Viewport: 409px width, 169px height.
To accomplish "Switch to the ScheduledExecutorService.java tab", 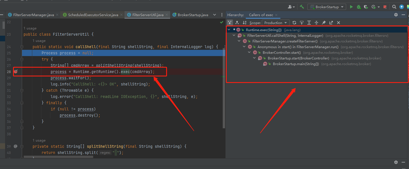I will (93, 15).
